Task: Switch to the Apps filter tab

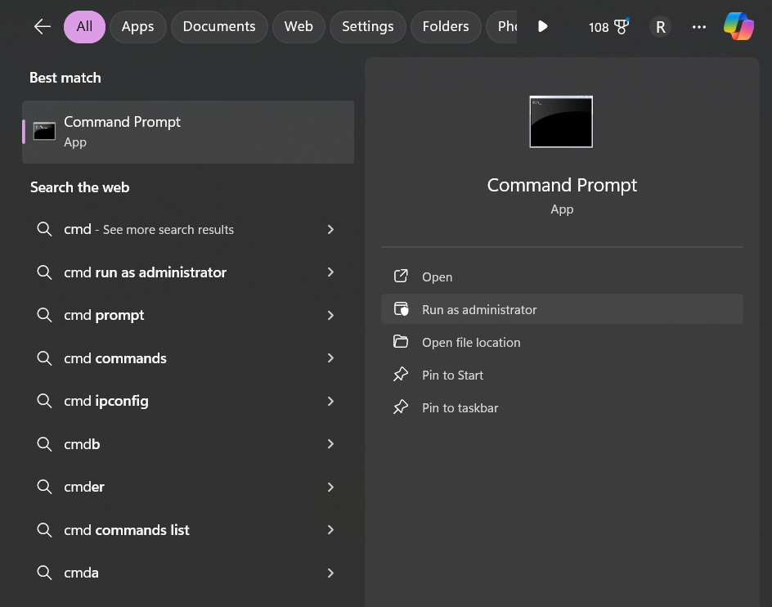Action: (x=138, y=27)
